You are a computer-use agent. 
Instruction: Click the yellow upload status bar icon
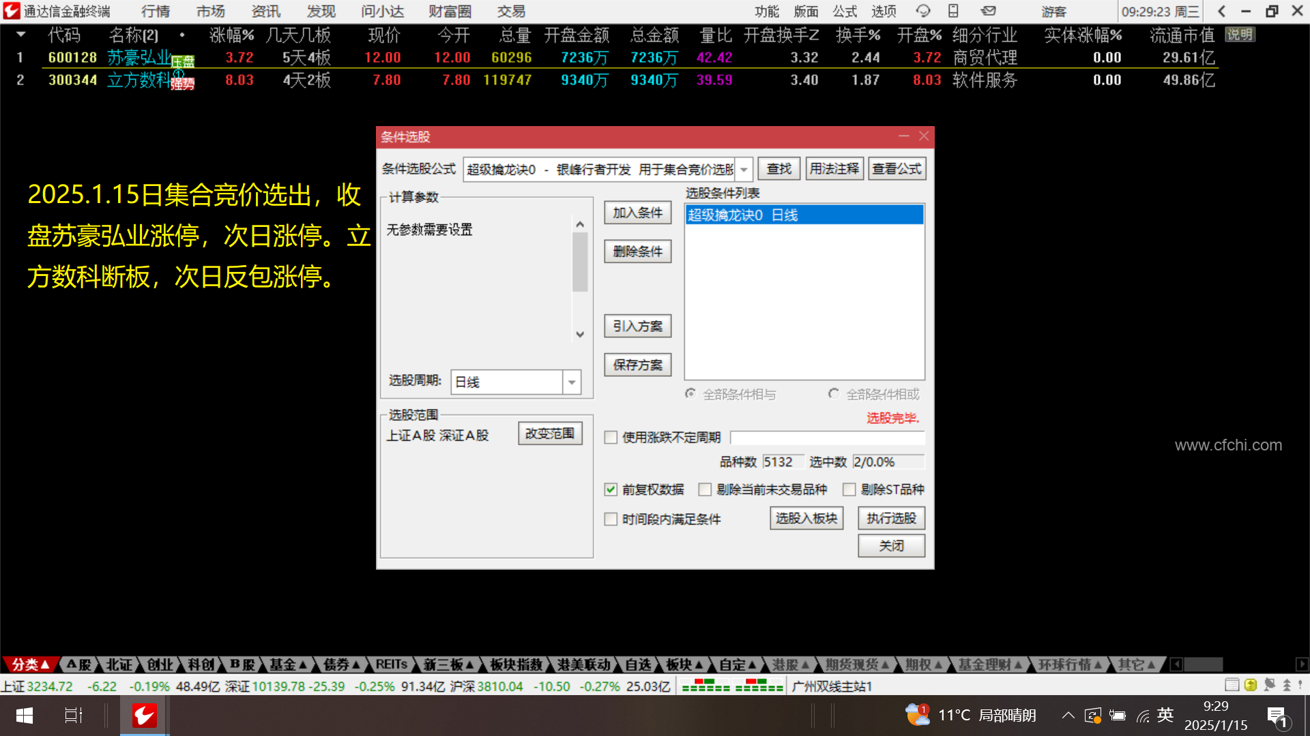point(1251,685)
